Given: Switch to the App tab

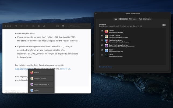Looking at the screenshot, I should (x=116, y=19).
